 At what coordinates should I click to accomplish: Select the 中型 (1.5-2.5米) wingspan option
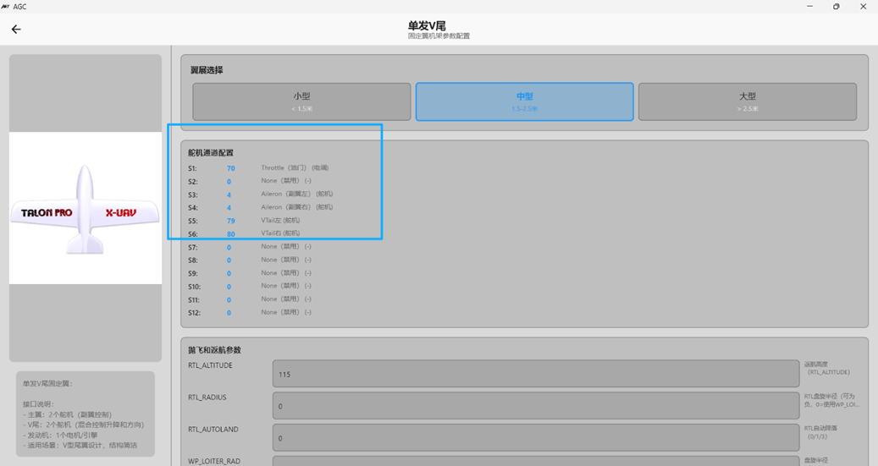524,101
